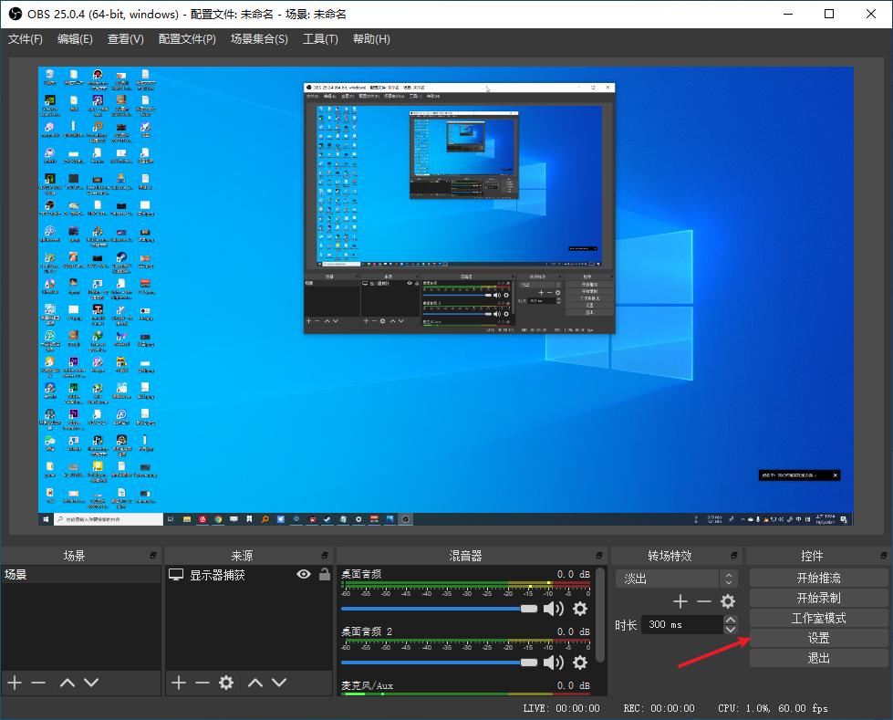Mute 桌面音频 with the speaker icon

553,609
